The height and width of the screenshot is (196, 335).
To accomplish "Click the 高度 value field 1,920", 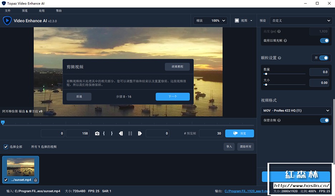I will (x=319, y=31).
